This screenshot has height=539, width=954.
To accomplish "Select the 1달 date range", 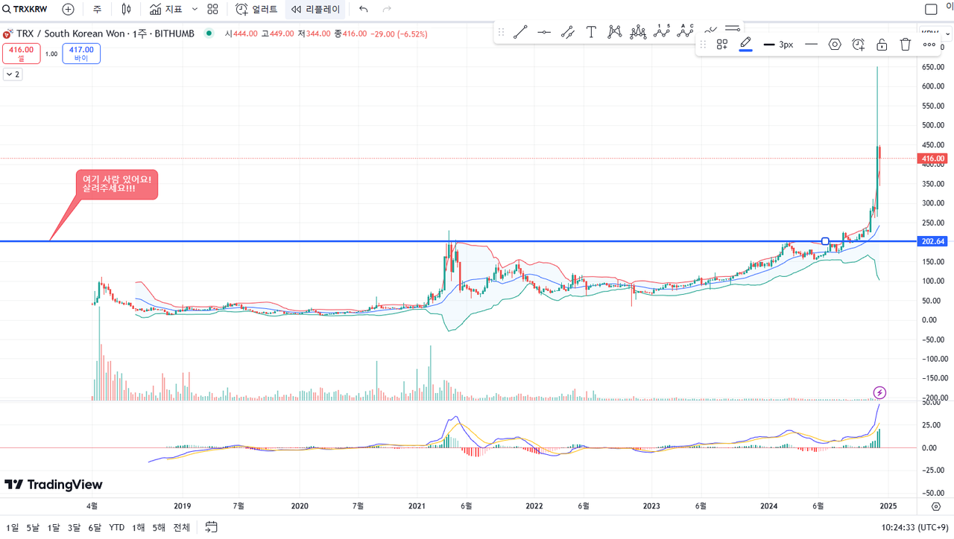I will coord(54,528).
